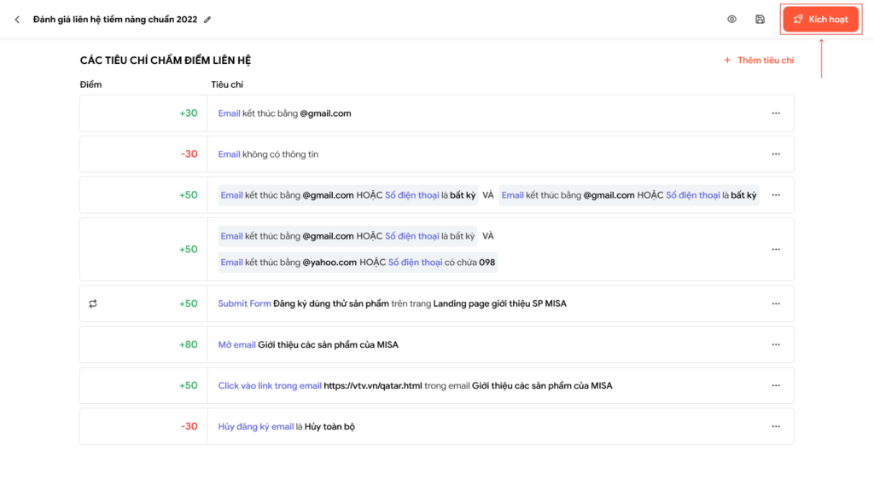Screen dimensions: 874x491
Task: Open options for the yahoo.com criterion row
Action: (x=776, y=250)
